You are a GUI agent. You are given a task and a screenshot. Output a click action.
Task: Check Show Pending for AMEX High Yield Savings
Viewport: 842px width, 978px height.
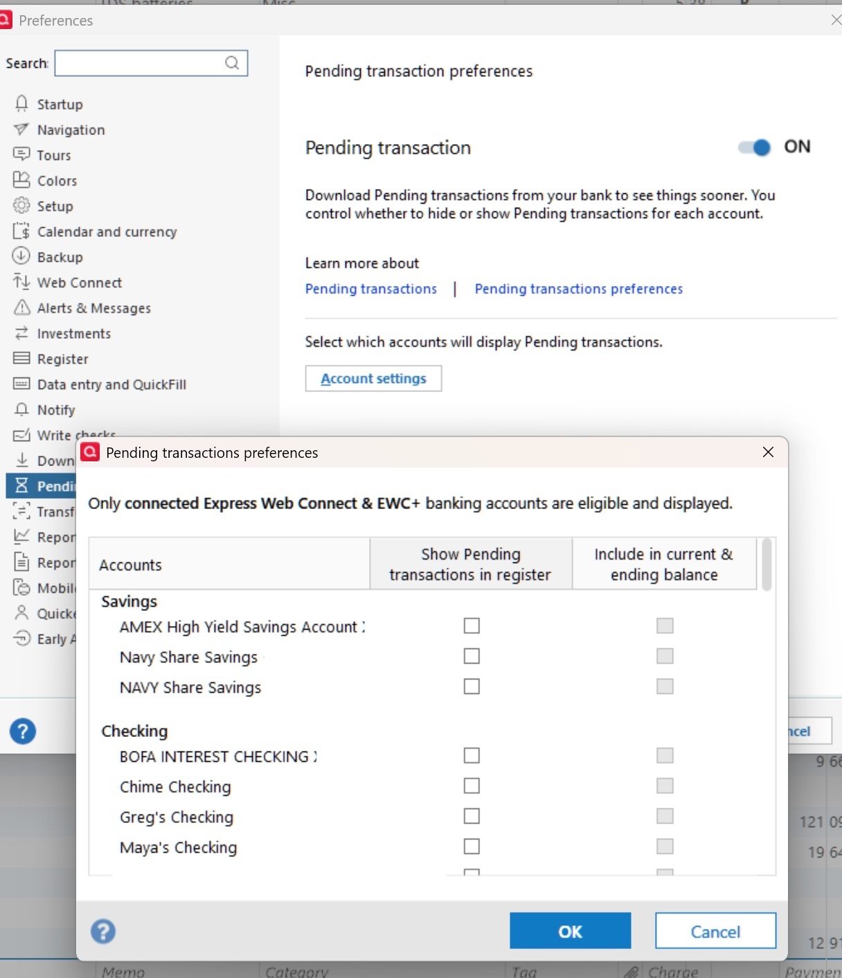(472, 625)
